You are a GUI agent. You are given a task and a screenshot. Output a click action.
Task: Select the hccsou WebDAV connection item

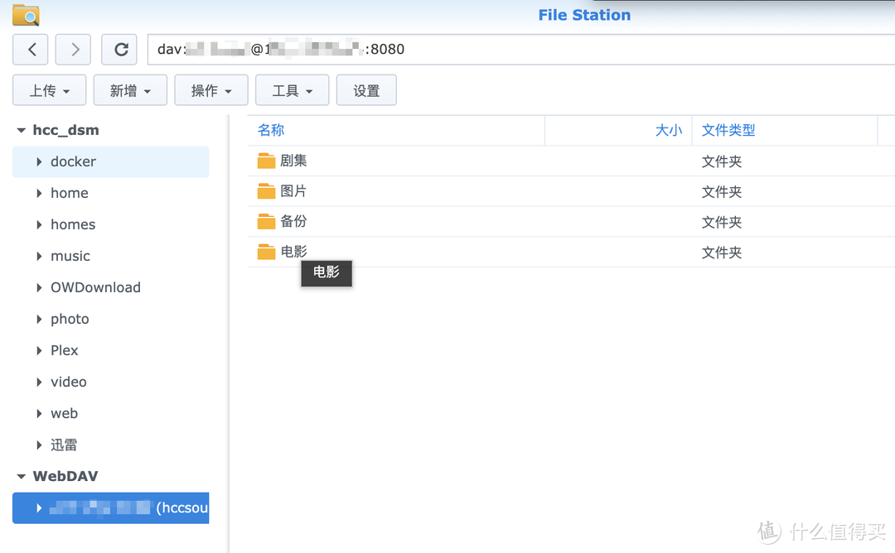[111, 508]
